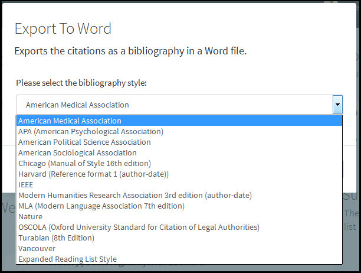Select American Political Science Association option
The image size is (361, 273).
point(179,142)
